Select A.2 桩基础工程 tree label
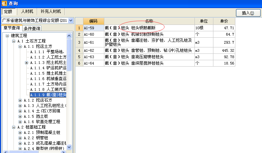The height and width of the screenshot is (153, 262). (31, 127)
